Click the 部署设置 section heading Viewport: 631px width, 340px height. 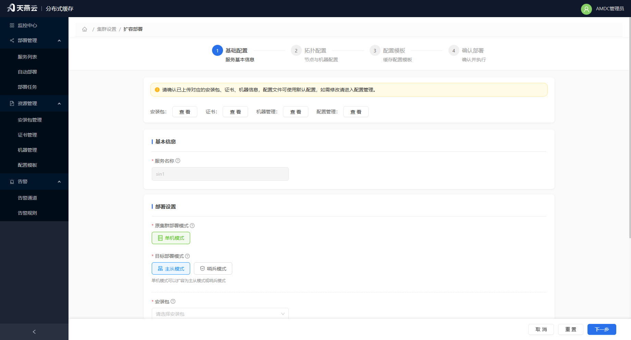[x=165, y=207]
